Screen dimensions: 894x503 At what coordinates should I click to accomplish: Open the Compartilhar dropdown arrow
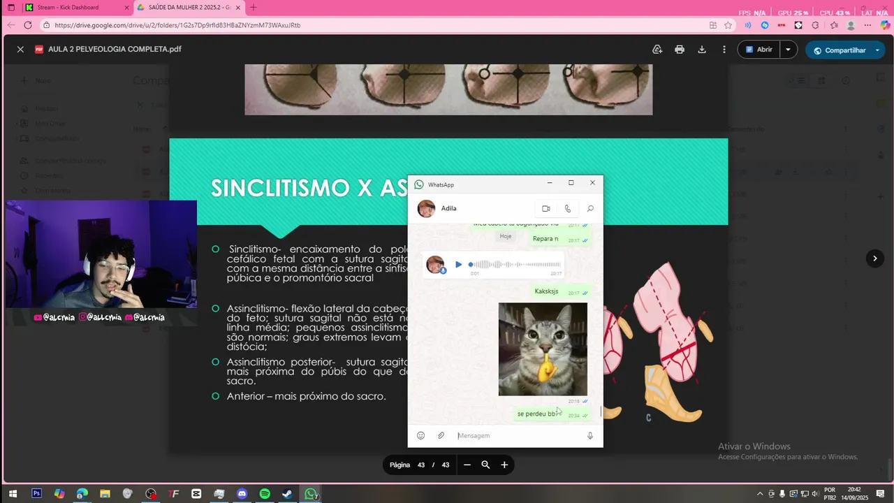coord(878,50)
